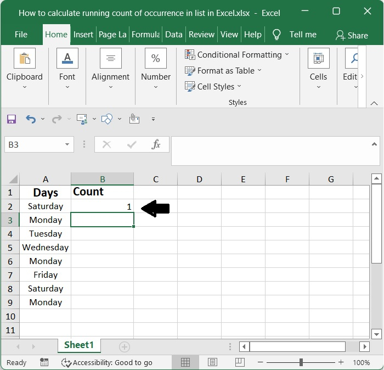Click Accessibility: Good to go status

[x=107, y=362]
